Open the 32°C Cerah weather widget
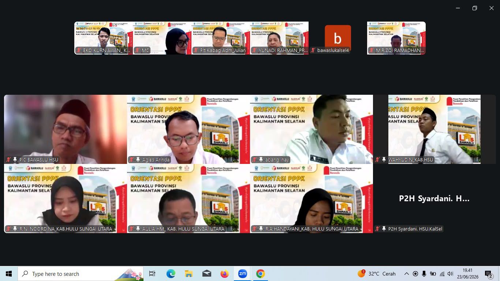Screen dimensions: 500x281 pos(377,274)
